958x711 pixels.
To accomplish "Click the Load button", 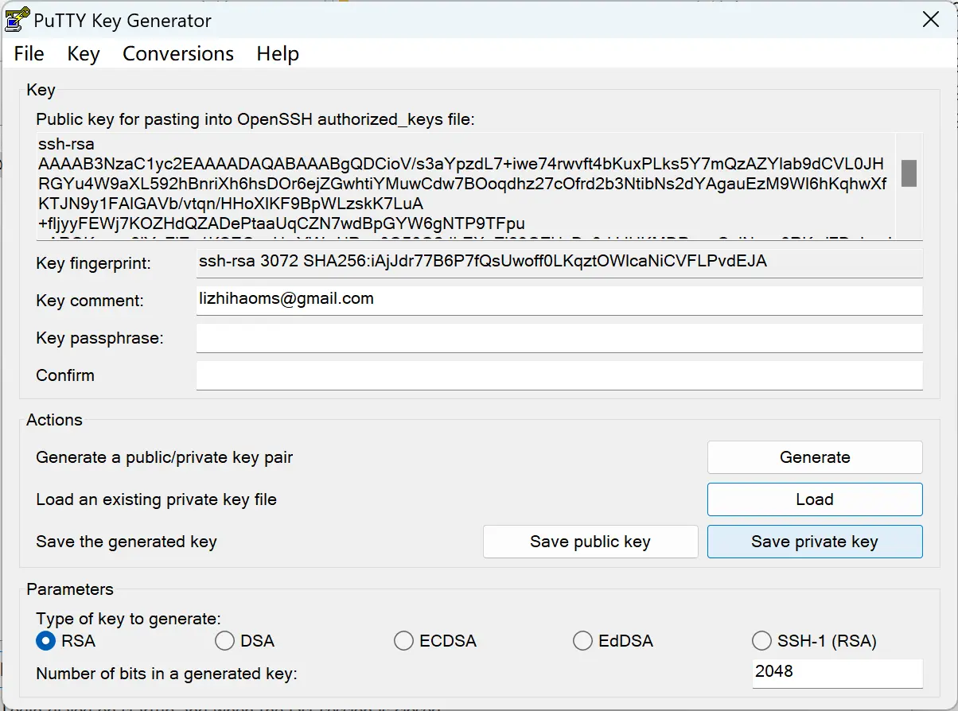I will [x=815, y=499].
